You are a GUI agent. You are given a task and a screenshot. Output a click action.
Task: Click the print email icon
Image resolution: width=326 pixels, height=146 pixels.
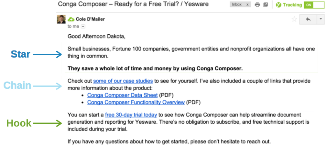pyautogui.click(x=257, y=4)
